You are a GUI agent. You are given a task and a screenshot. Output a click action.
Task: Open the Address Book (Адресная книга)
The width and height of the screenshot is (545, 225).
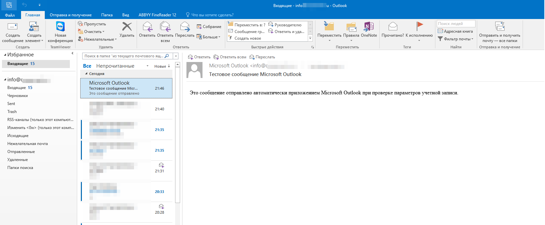tap(455, 31)
